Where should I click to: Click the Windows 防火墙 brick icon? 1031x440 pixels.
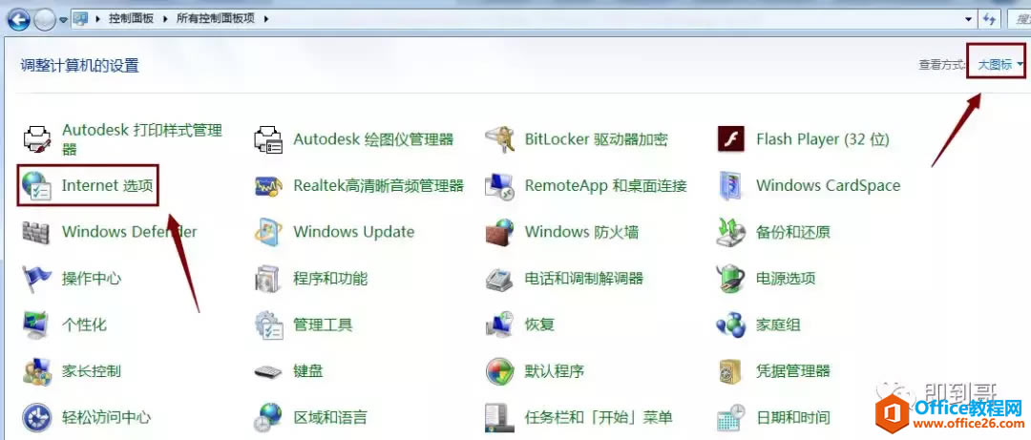499,232
